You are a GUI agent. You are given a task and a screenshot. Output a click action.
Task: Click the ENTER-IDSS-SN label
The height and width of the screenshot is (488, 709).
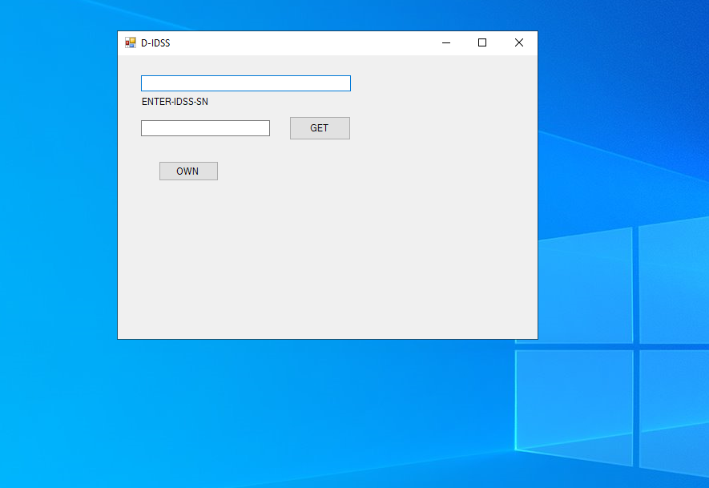(x=175, y=102)
